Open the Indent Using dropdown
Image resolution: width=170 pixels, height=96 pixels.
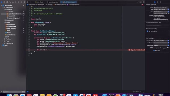pyautogui.click(x=161, y=45)
